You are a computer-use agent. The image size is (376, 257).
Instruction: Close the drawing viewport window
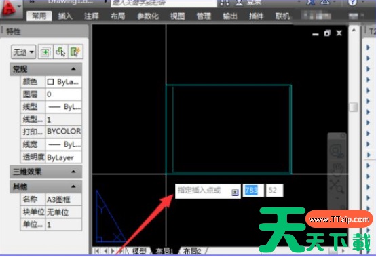pos(339,33)
